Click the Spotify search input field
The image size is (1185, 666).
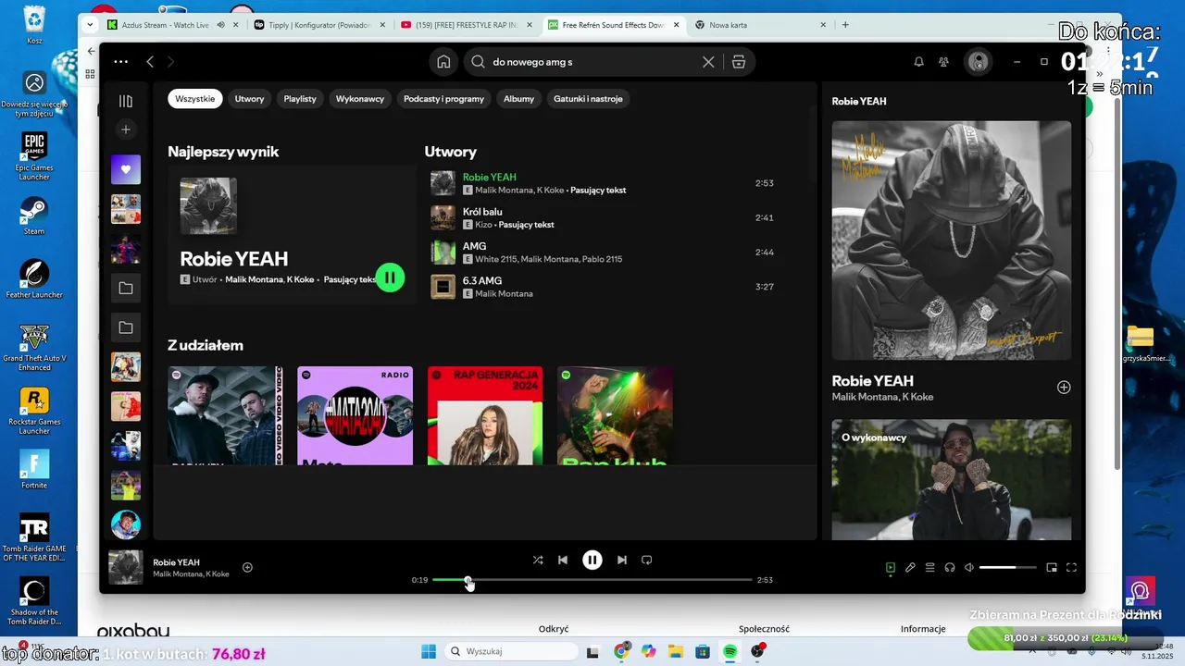click(x=592, y=62)
